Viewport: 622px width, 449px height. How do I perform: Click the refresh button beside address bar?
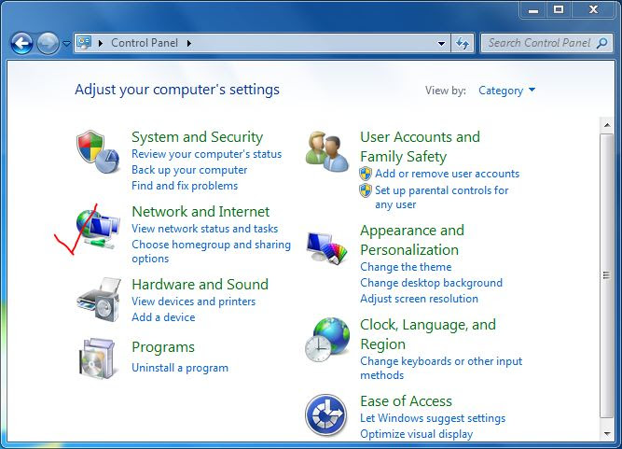pyautogui.click(x=463, y=43)
